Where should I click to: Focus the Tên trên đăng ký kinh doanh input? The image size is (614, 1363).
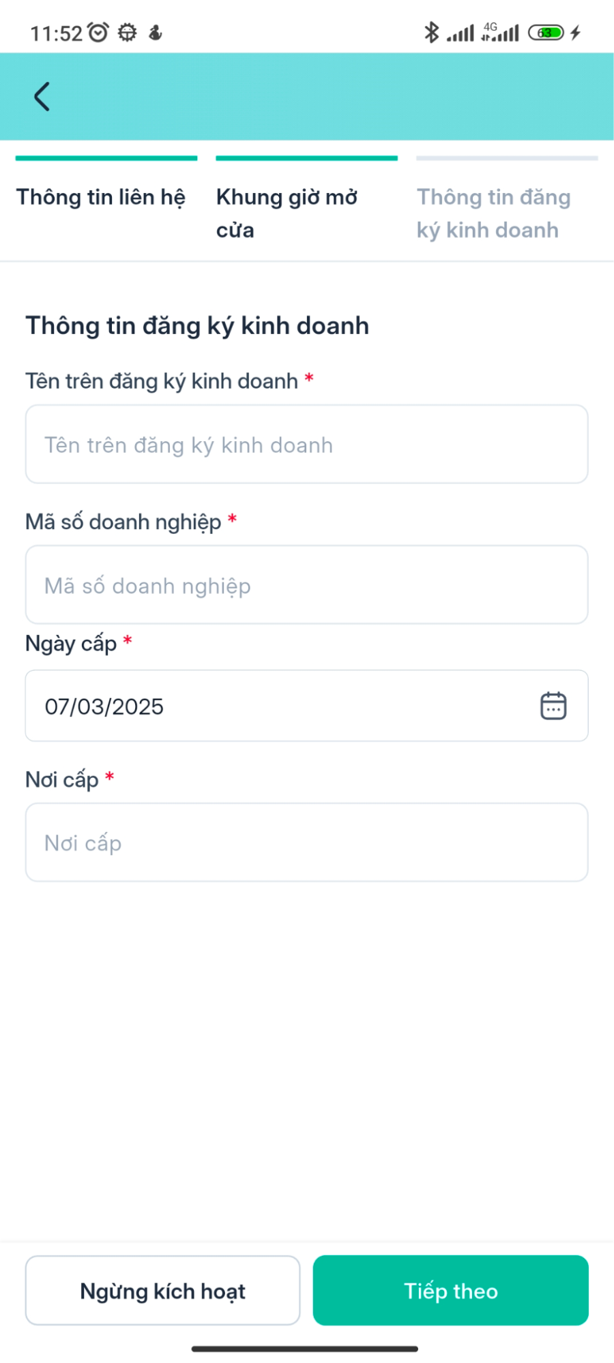(306, 445)
